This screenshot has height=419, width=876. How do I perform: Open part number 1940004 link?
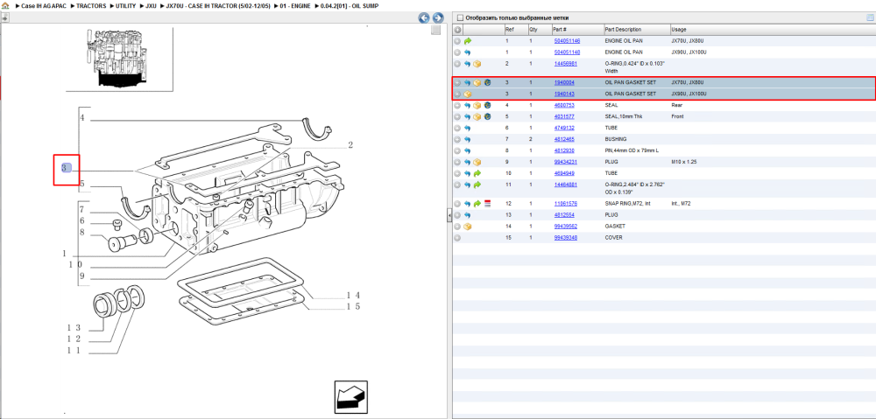[x=563, y=82]
